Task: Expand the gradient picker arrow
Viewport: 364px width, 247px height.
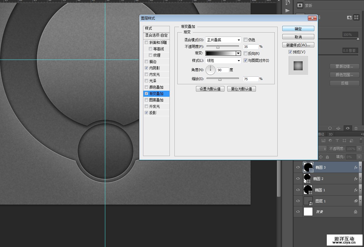Action: coord(238,53)
